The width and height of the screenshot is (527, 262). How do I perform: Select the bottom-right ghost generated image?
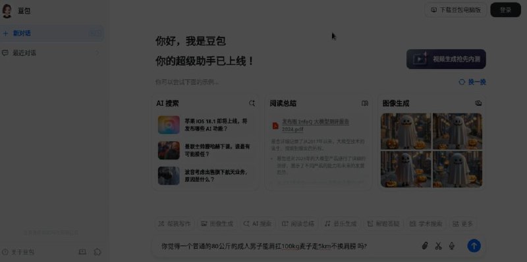457,169
